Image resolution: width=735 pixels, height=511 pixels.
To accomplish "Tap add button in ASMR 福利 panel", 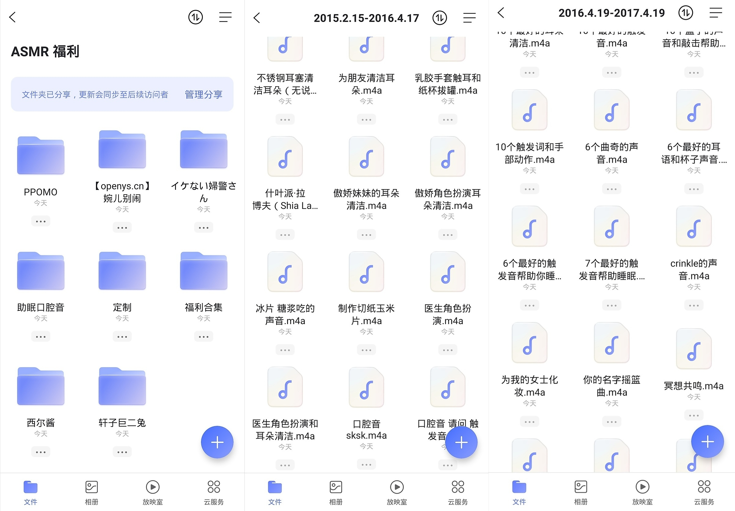I will 217,442.
